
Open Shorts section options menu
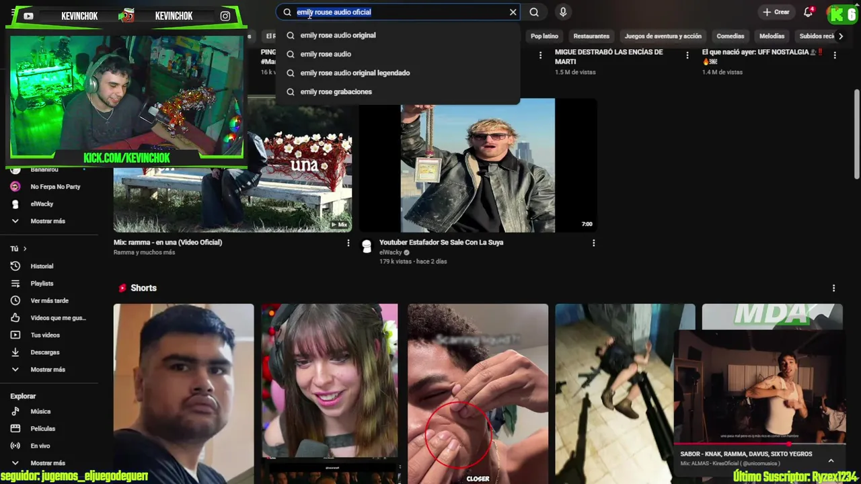(833, 288)
